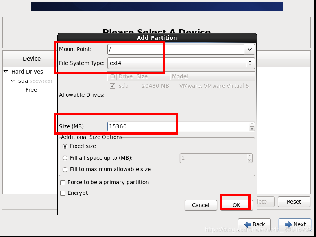Click the VMware Virtual S model cell
This screenshot has width=316, height=237.
[x=214, y=86]
